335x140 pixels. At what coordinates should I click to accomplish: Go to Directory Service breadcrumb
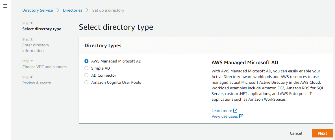pyautogui.click(x=38, y=10)
